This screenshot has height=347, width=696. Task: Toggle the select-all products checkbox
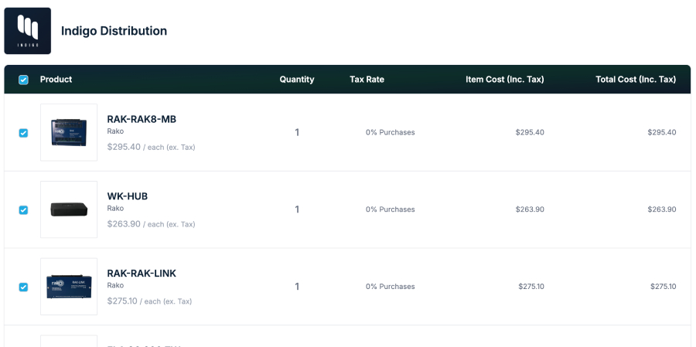click(x=23, y=80)
